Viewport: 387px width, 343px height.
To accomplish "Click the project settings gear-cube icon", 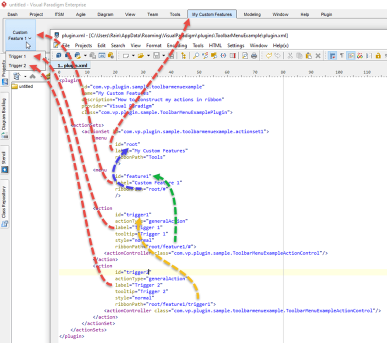I will 111,55.
